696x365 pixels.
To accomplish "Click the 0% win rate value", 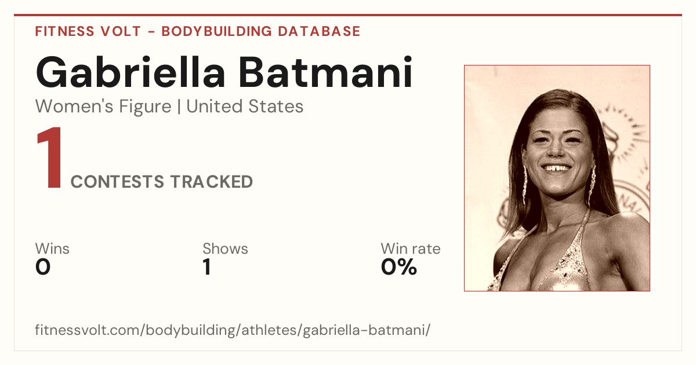I will click(x=399, y=267).
